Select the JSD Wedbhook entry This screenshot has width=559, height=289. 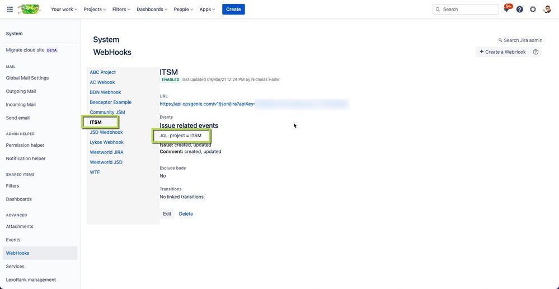(x=106, y=132)
